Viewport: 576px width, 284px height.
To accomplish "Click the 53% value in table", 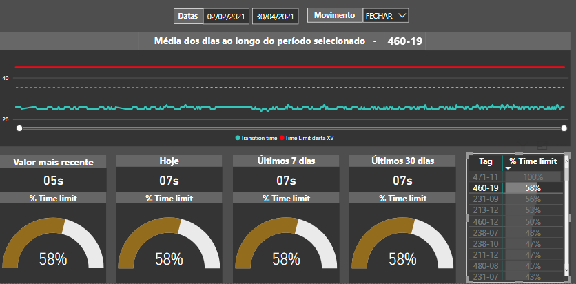I will [x=533, y=210].
